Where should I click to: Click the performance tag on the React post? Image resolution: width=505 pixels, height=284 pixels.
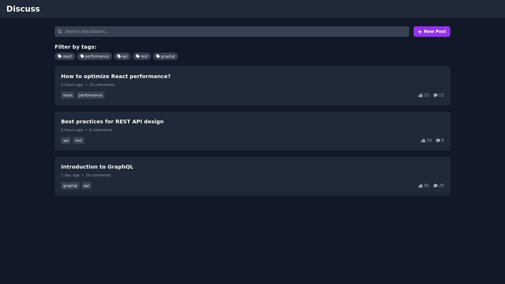pyautogui.click(x=90, y=95)
